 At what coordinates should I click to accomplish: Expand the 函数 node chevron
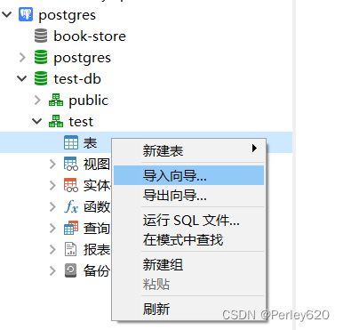click(52, 206)
